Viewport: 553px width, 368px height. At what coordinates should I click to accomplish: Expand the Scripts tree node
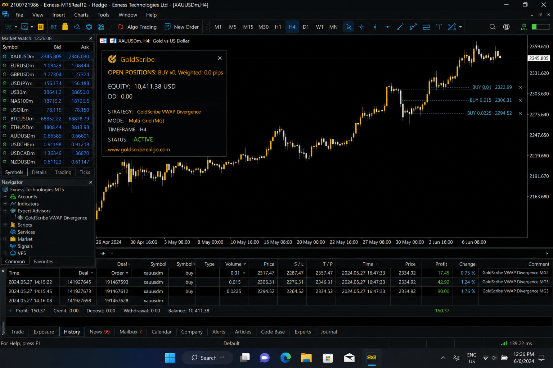tap(5, 225)
